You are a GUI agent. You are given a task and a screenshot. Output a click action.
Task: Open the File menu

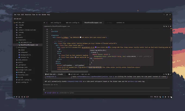(19, 15)
